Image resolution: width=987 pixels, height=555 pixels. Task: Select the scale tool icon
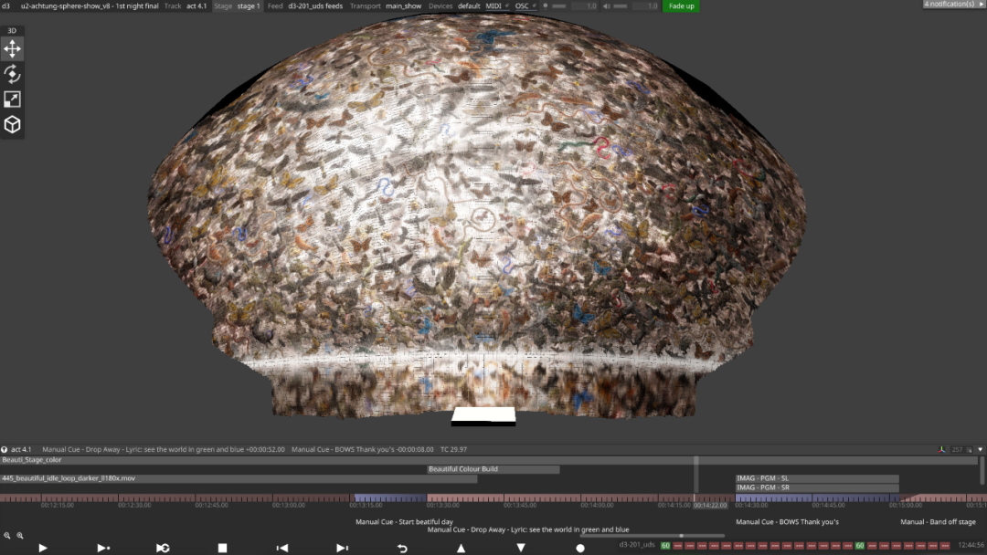[x=12, y=99]
